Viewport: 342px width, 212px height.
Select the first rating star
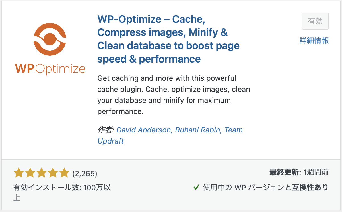click(x=19, y=172)
